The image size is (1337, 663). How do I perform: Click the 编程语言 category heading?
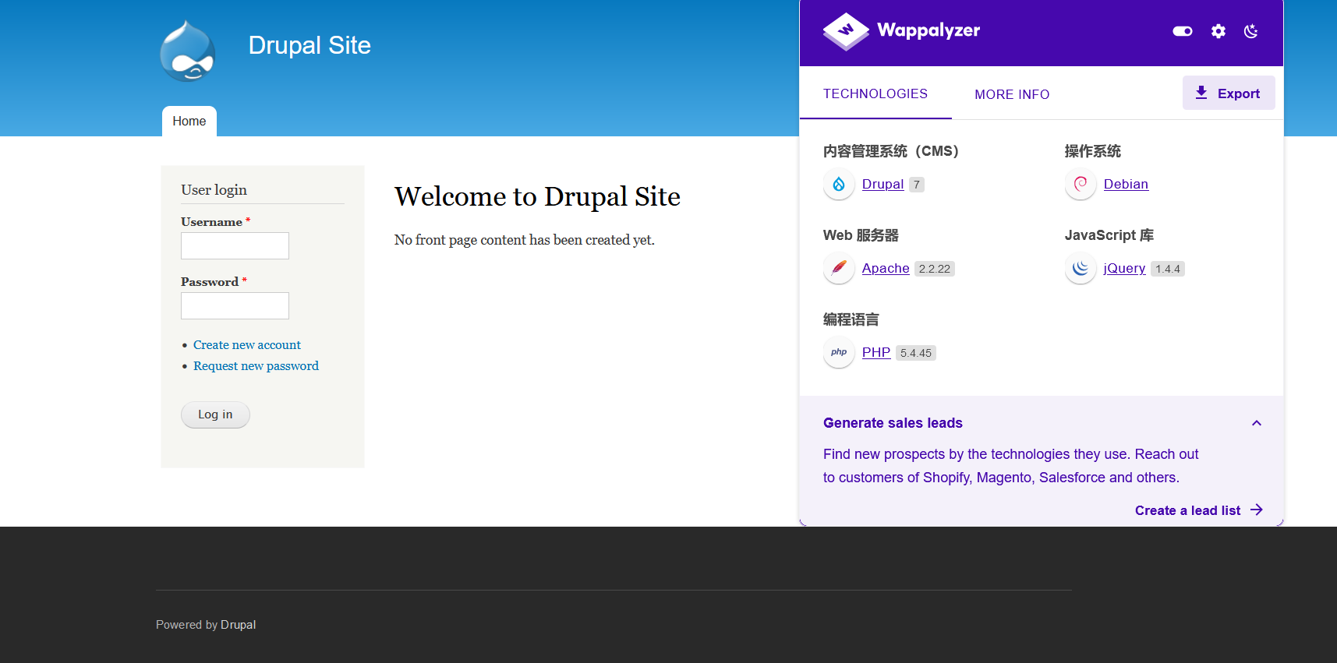click(x=851, y=319)
